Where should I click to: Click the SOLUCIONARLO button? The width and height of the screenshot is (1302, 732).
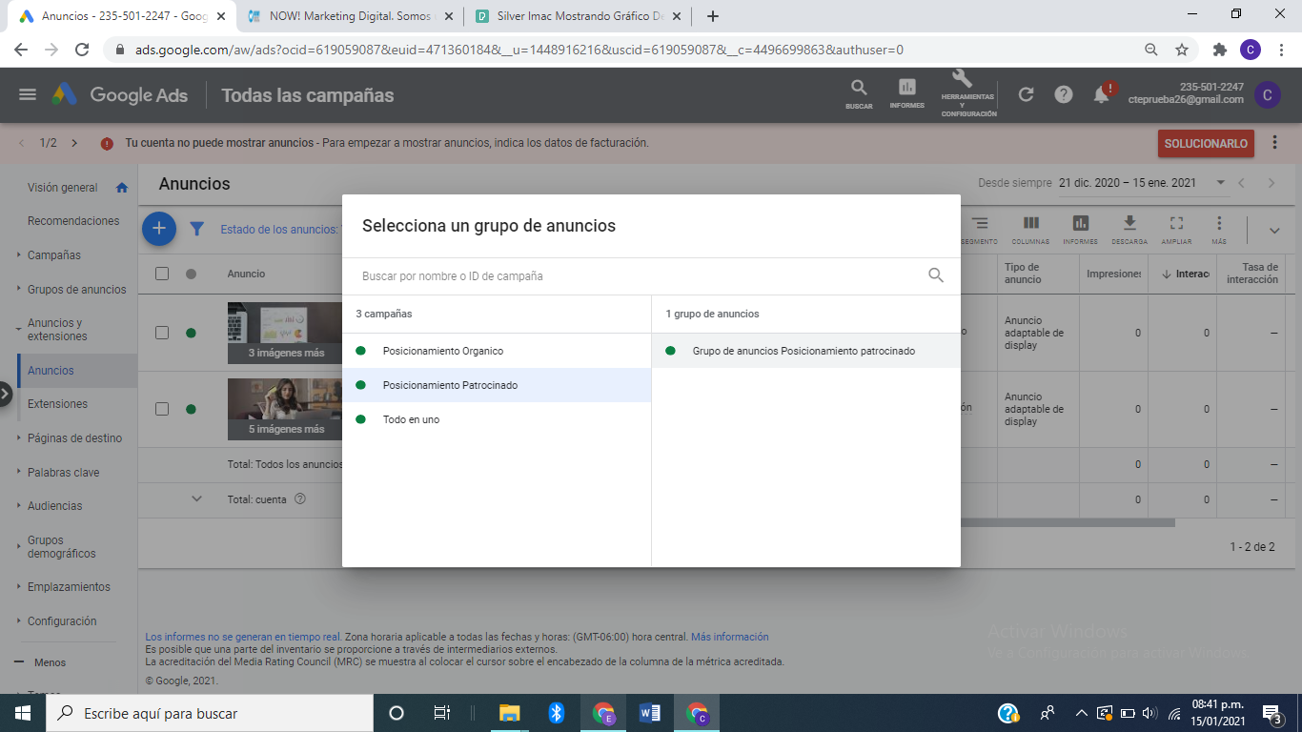[1206, 144]
